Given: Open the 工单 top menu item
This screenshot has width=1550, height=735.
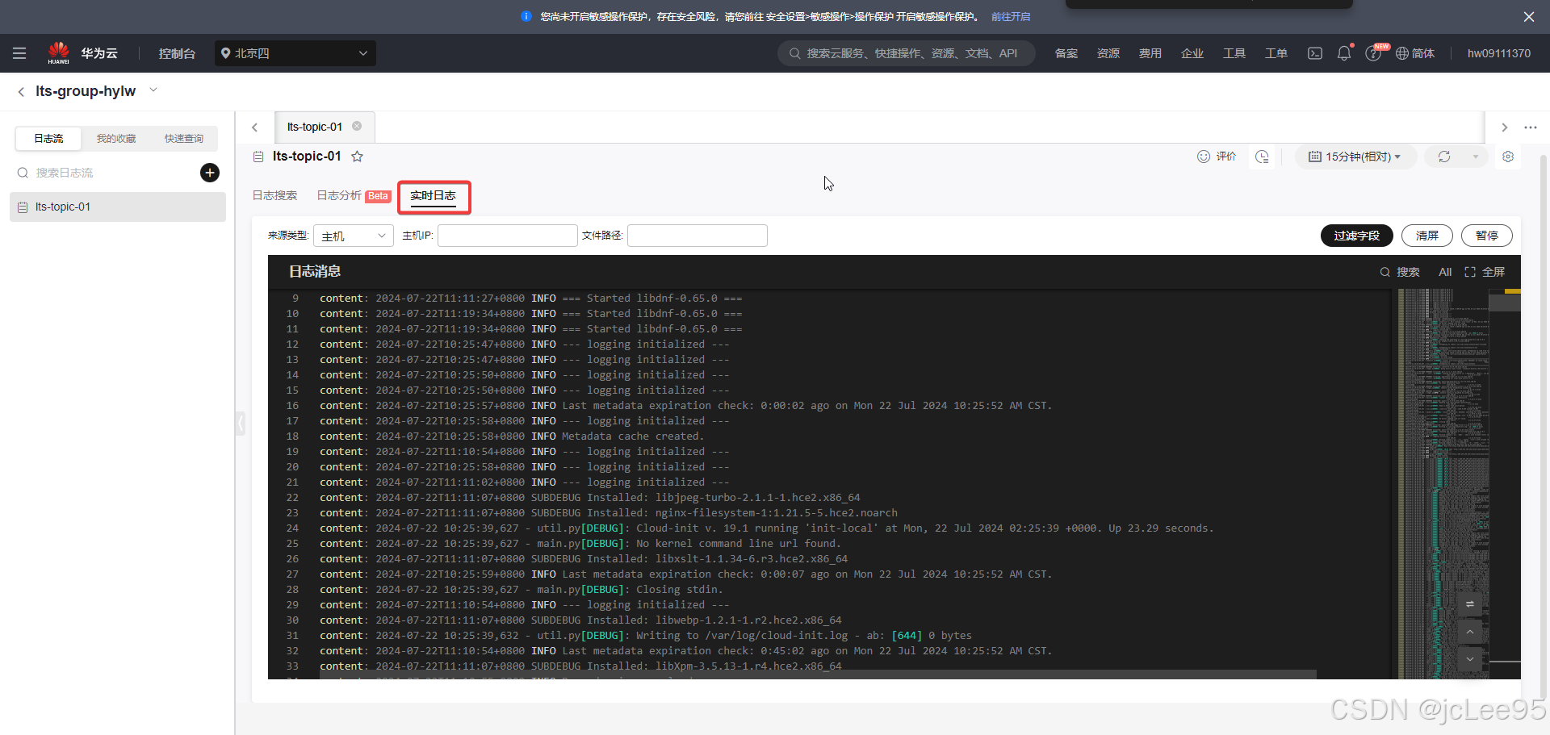Looking at the screenshot, I should click(x=1276, y=53).
